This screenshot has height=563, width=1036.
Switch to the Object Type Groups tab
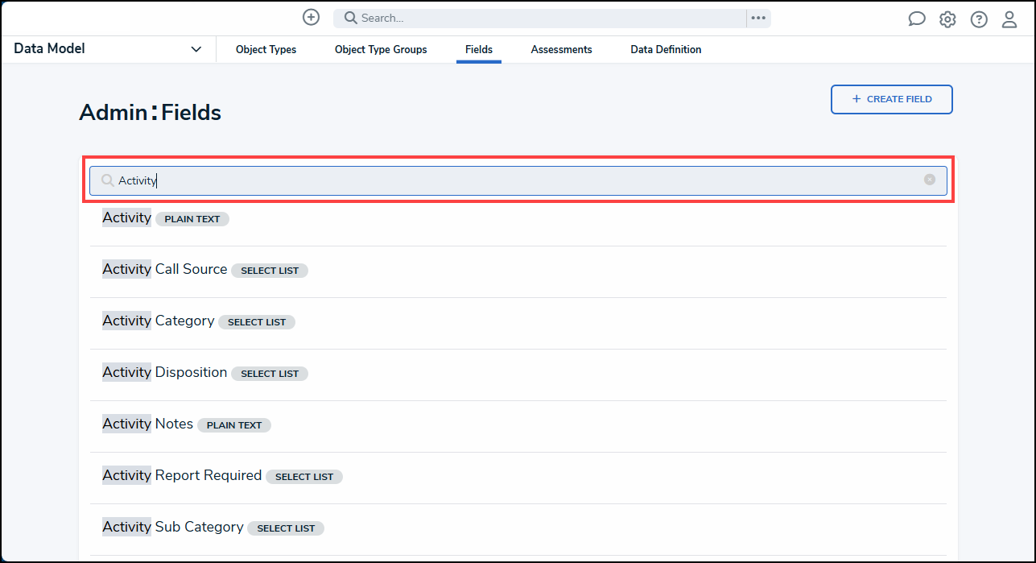pyautogui.click(x=381, y=50)
